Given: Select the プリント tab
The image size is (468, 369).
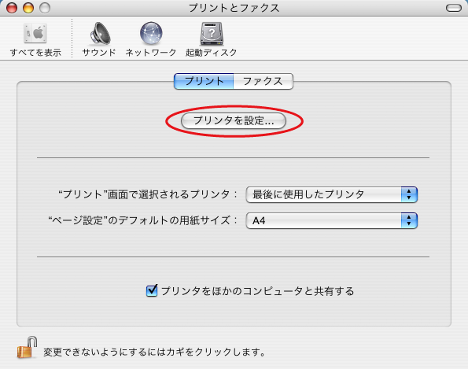Looking at the screenshot, I should (x=204, y=81).
